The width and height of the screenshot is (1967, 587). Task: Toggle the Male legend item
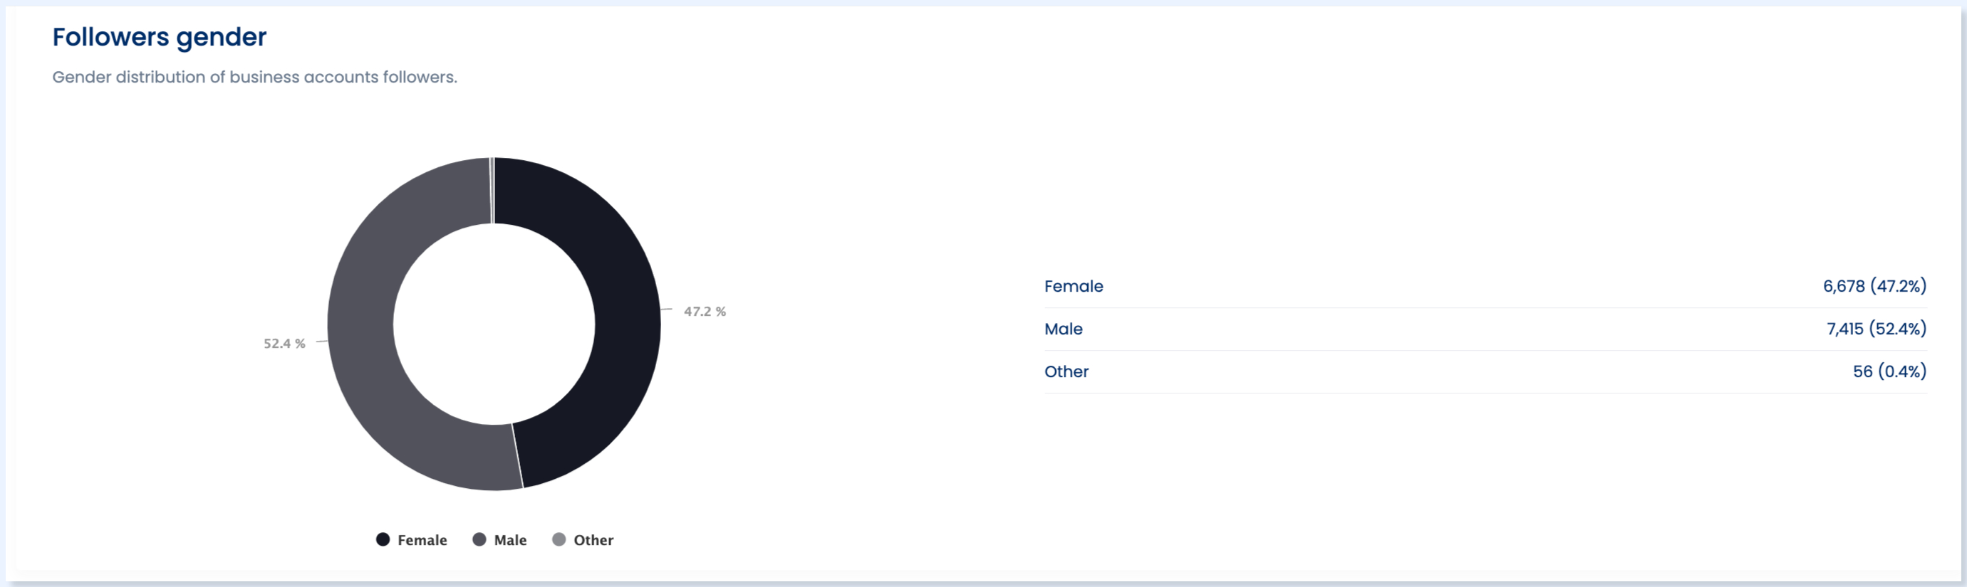[x=500, y=540]
